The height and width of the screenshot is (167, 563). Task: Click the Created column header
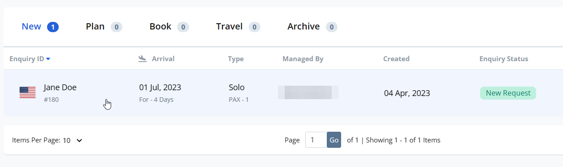[x=396, y=59]
